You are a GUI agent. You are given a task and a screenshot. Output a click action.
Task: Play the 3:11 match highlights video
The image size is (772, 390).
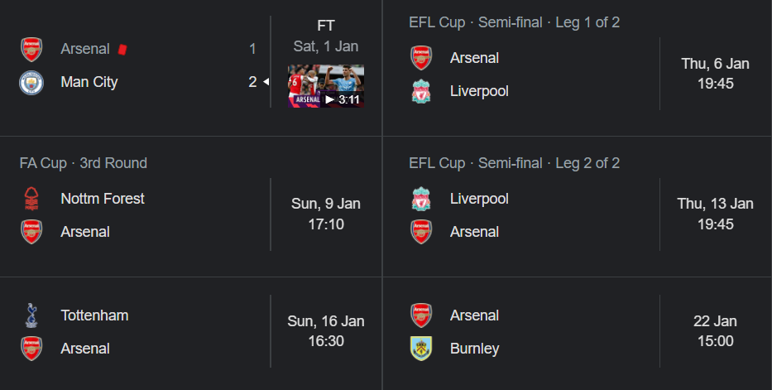pyautogui.click(x=326, y=86)
